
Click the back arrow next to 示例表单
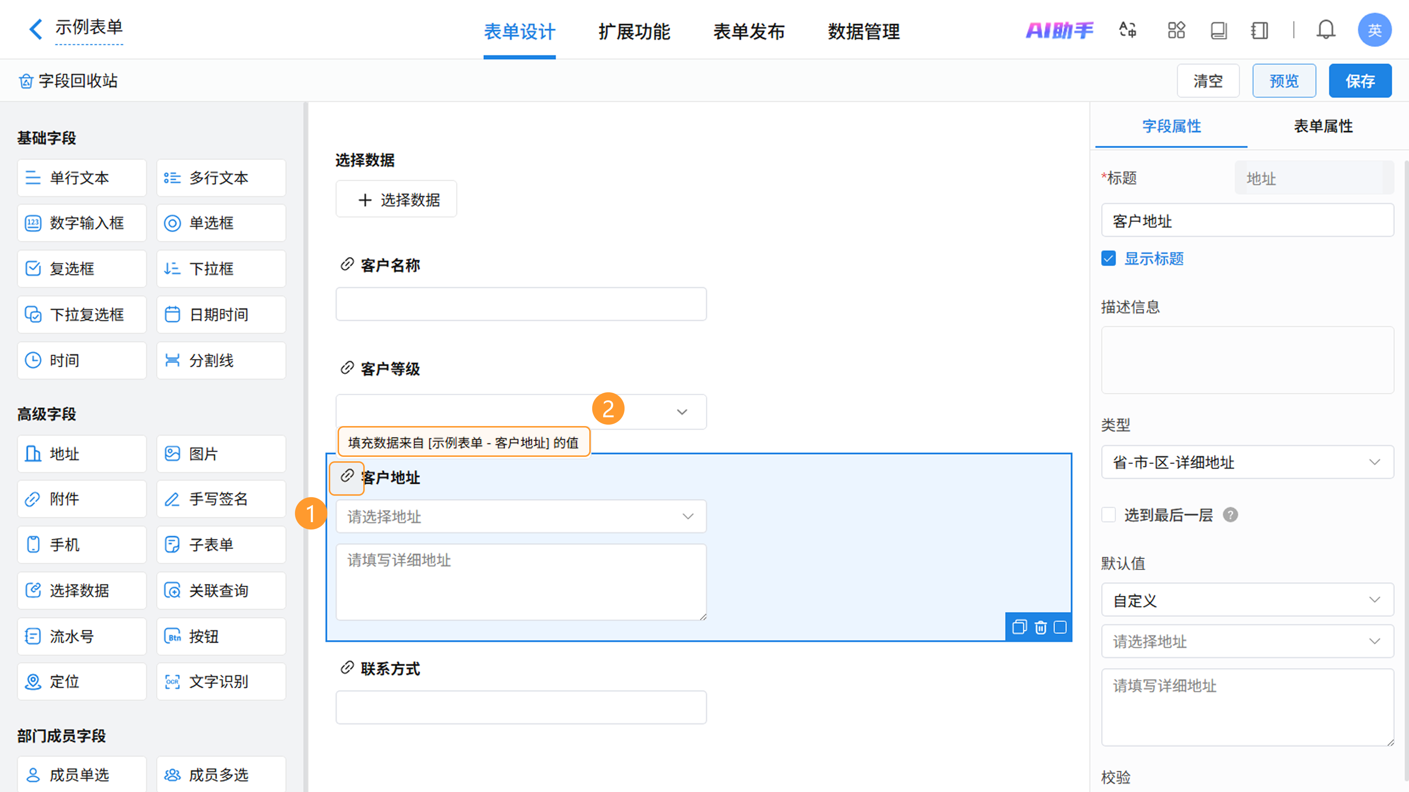coord(36,29)
